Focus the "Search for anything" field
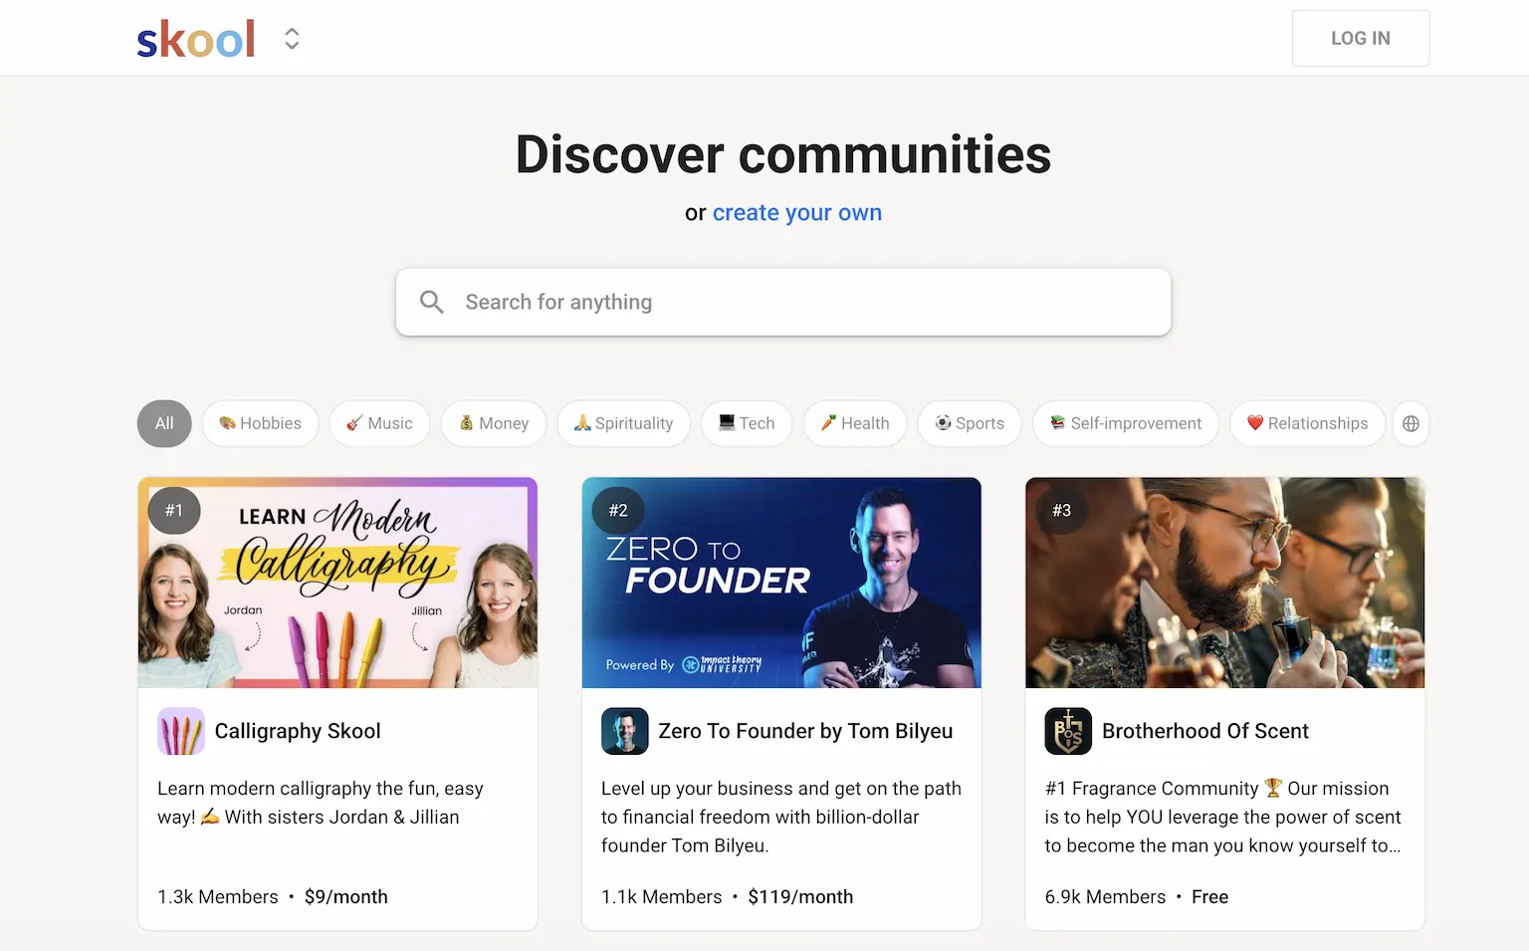This screenshot has height=951, width=1529. pos(783,302)
